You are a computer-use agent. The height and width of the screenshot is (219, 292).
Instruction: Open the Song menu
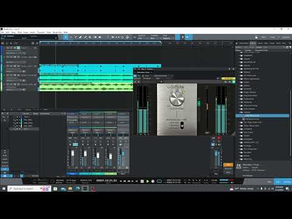tap(13, 32)
